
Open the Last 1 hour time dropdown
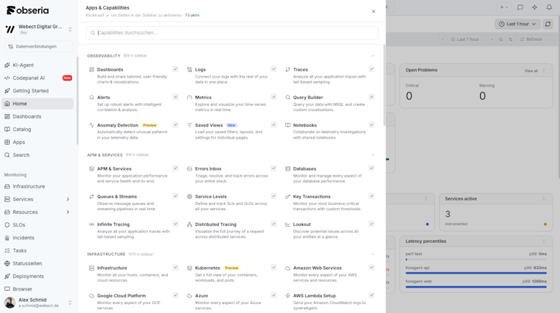517,24
